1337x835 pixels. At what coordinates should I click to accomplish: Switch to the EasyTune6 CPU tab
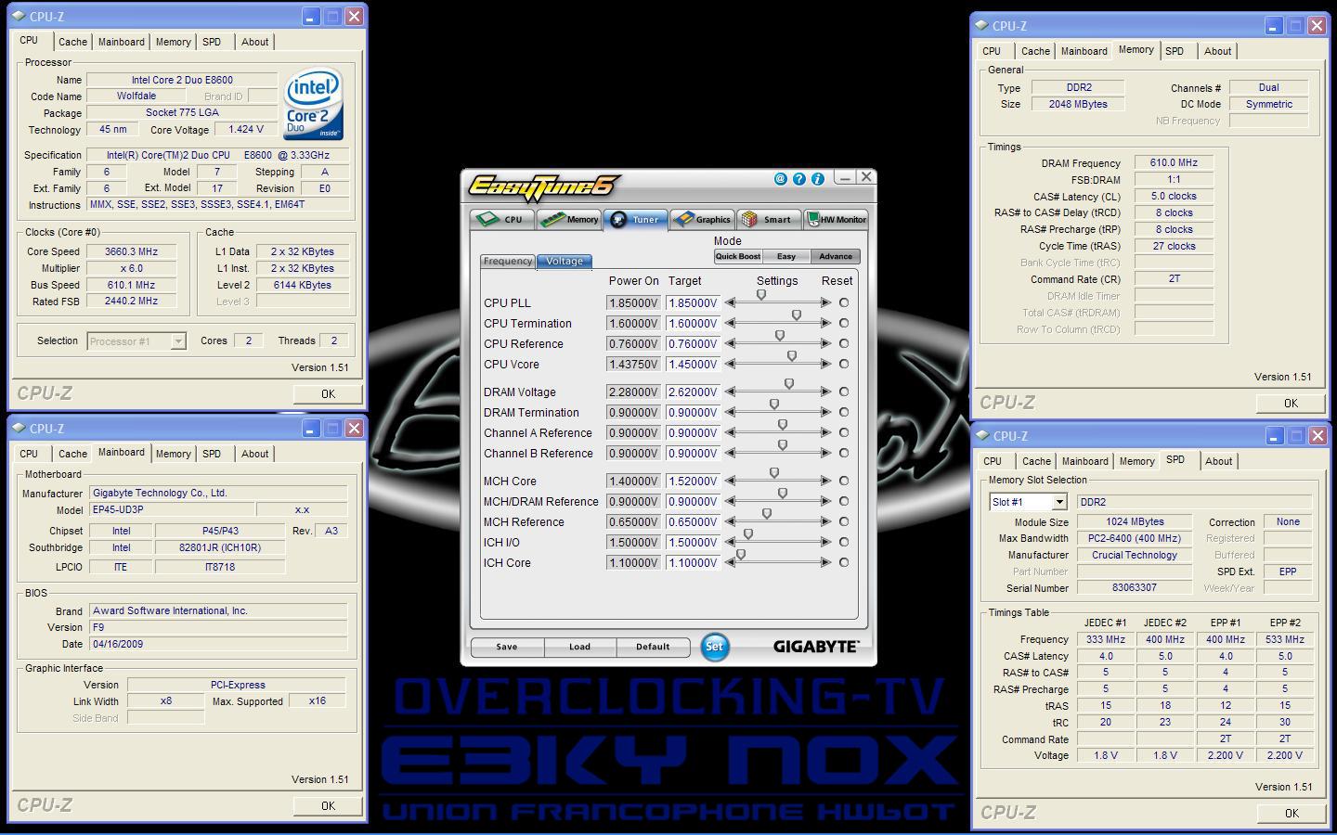[x=501, y=220]
